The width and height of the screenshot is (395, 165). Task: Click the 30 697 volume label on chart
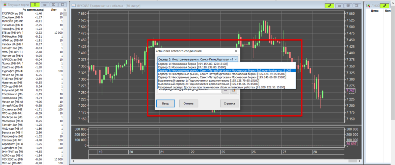click(x=351, y=144)
